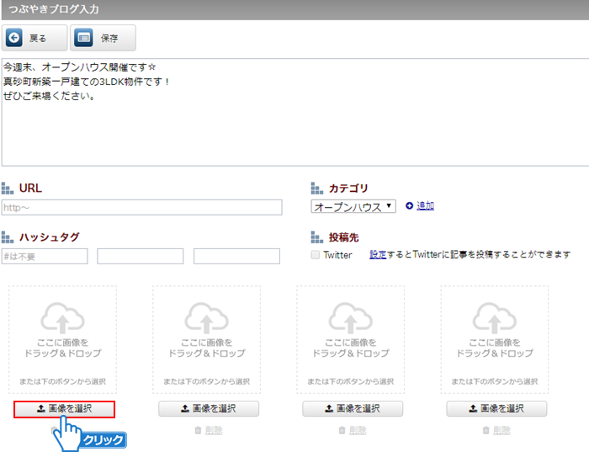Screen dimensions: 589x452
Task: Click into the blog text area
Action: (294, 126)
